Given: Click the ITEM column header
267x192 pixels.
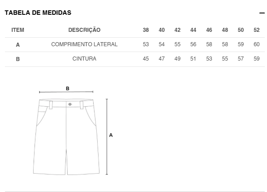Looking at the screenshot, I should tap(18, 30).
